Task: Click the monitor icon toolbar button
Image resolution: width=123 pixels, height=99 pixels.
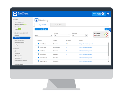Action: coord(41,29)
